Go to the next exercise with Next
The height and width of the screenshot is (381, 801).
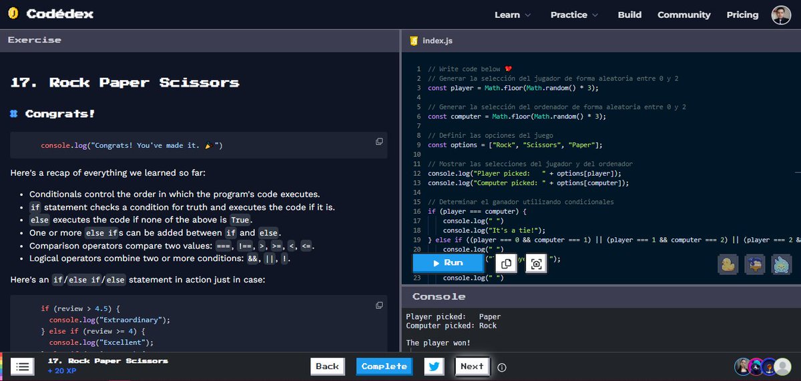(x=472, y=366)
